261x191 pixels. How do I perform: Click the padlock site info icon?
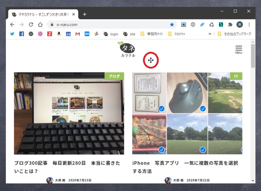click(x=52, y=25)
